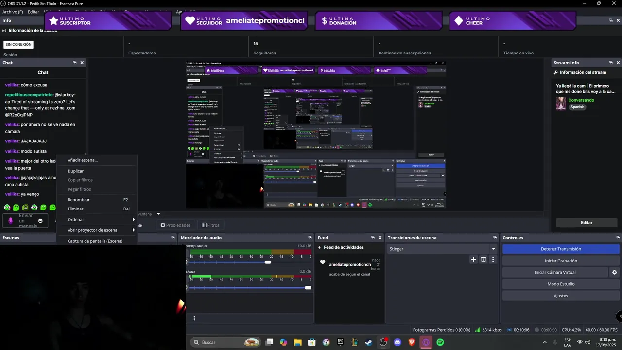Expand the Stinger transition dropdown
Viewport: 622px width, 350px height.
pos(493,249)
